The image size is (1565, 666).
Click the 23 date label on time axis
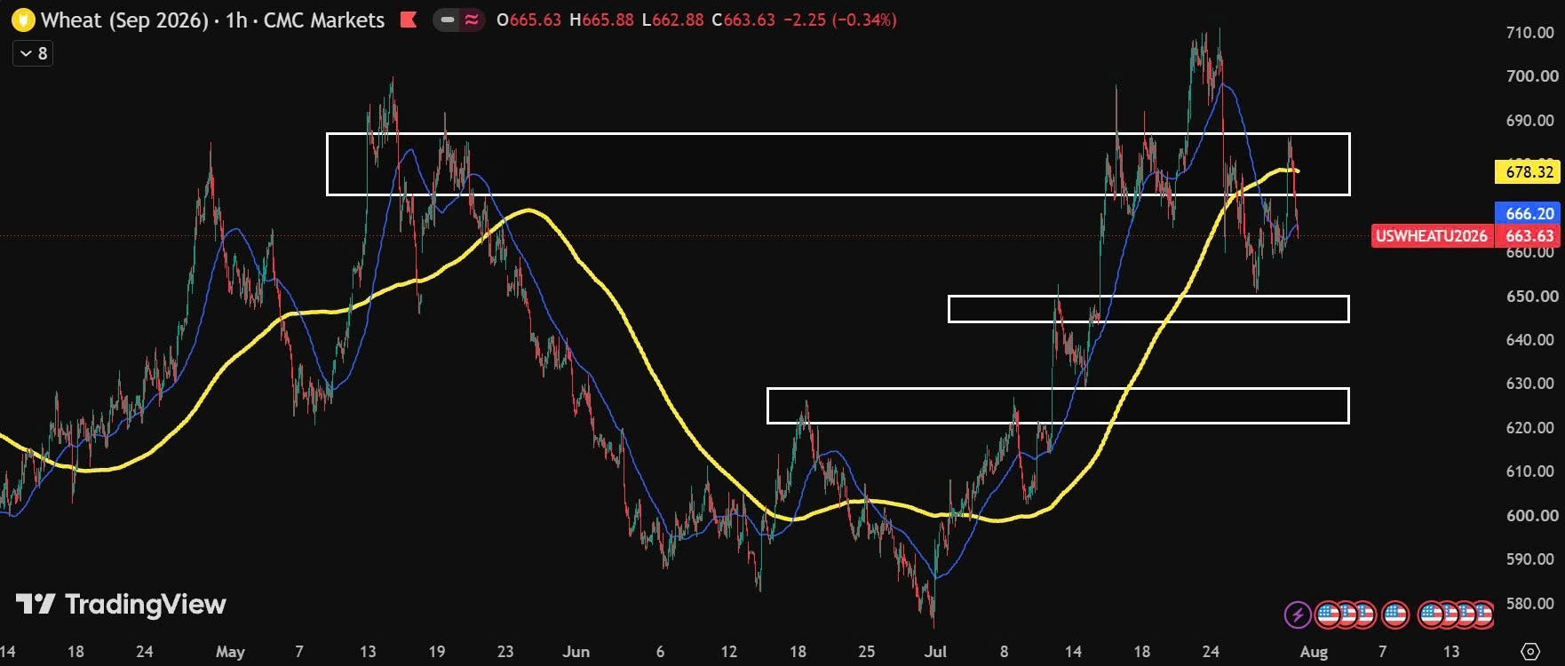coord(505,652)
